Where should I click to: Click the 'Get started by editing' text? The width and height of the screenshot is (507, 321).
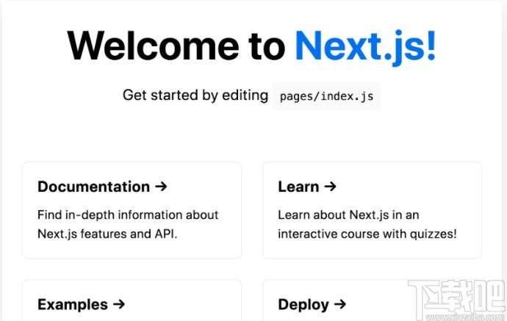pos(195,95)
